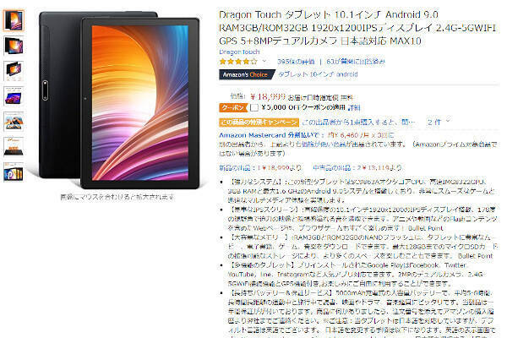507x338 pixels.
Task: Open the used items from ¥13,119 link
Action: (357, 167)
